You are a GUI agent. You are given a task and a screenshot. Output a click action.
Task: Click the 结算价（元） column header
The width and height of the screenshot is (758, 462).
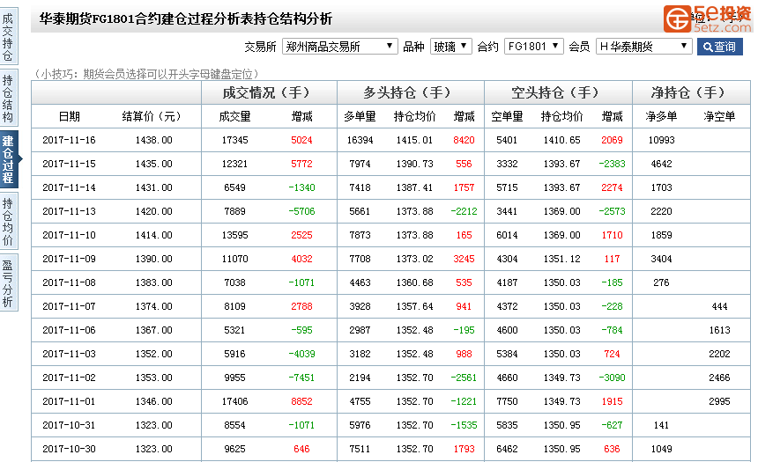(x=153, y=116)
